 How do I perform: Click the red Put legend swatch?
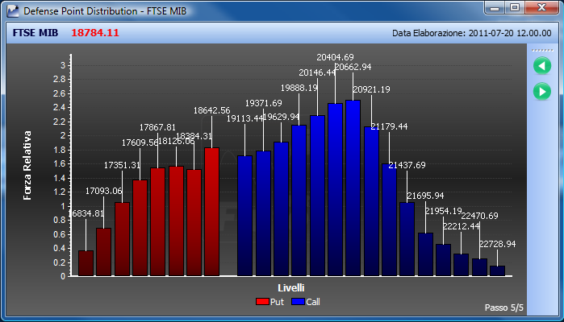click(x=262, y=302)
